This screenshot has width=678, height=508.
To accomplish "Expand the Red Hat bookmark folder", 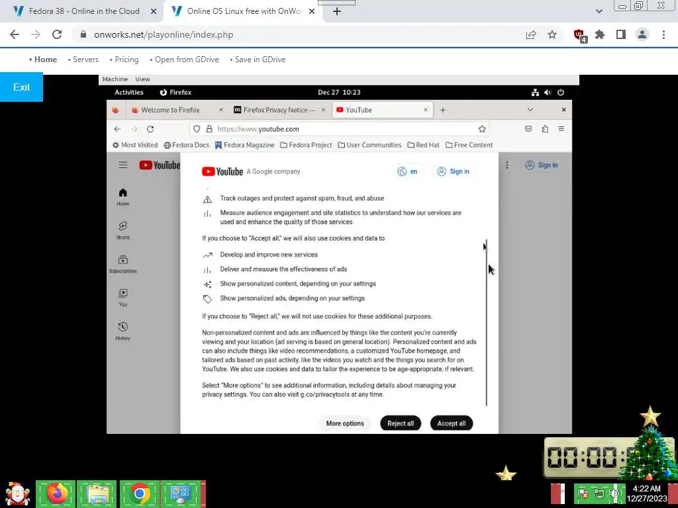I will pyautogui.click(x=423, y=145).
